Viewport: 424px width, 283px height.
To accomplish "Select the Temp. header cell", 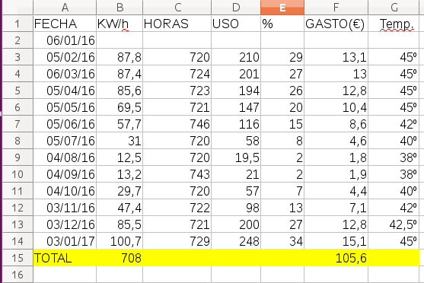I will (394, 24).
